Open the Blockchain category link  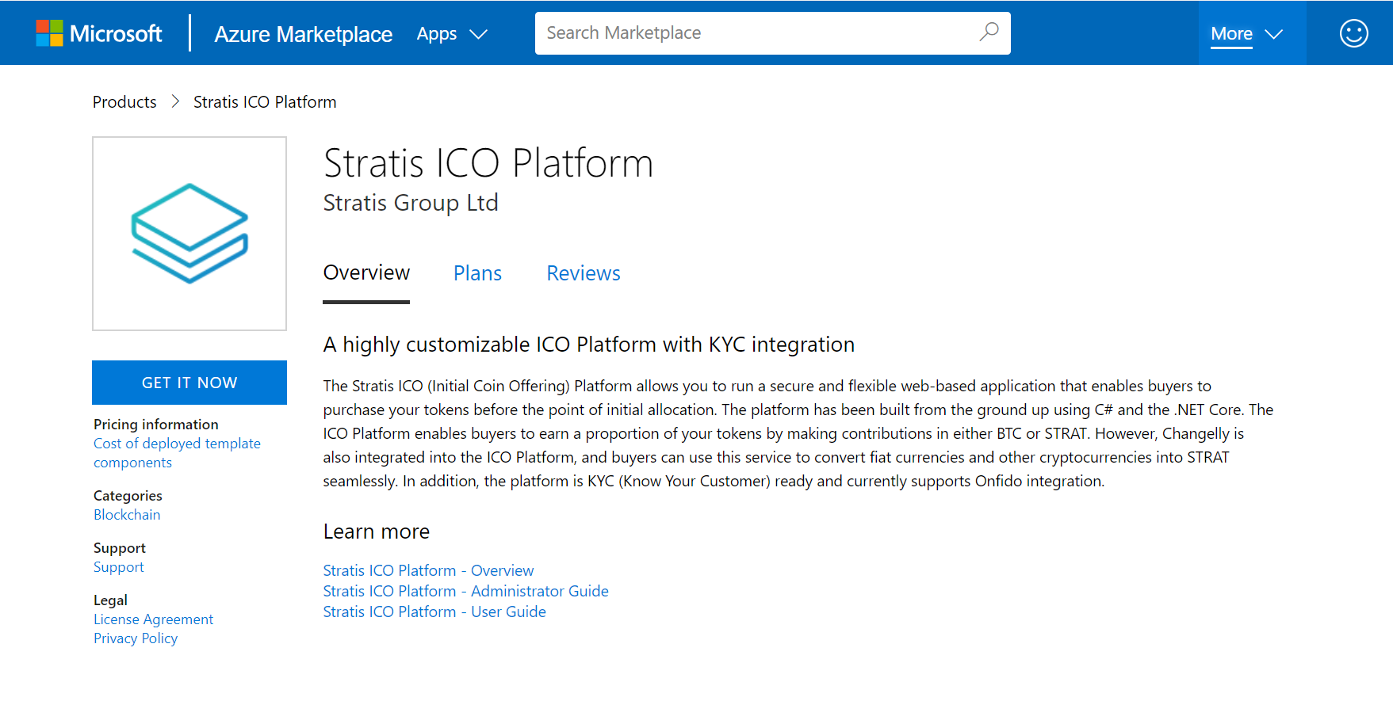pos(127,515)
